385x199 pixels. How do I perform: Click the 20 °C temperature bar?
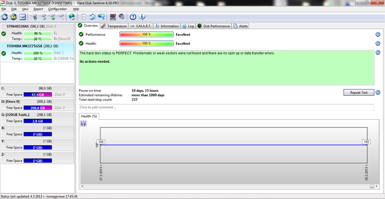(38, 59)
